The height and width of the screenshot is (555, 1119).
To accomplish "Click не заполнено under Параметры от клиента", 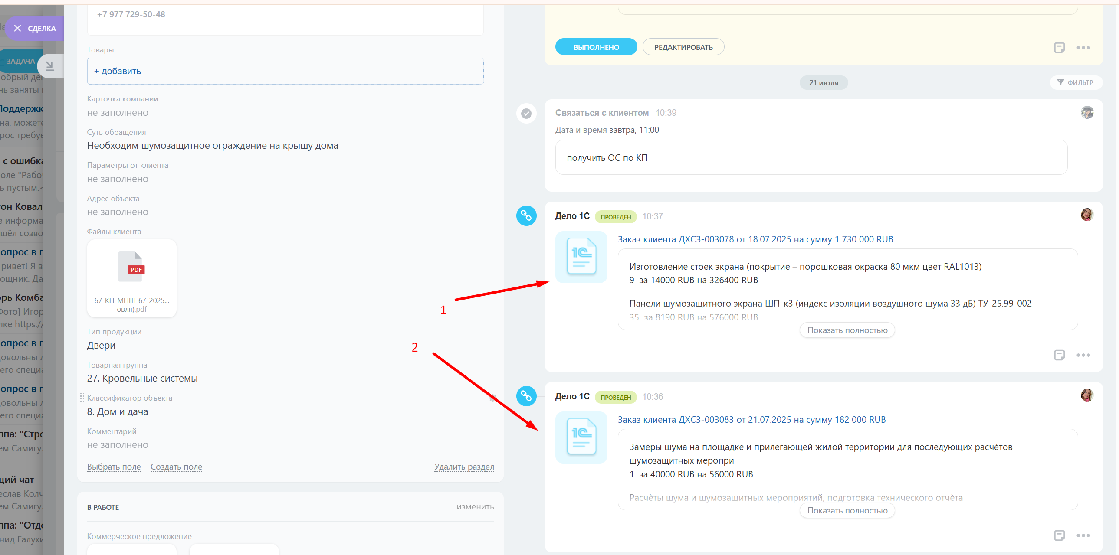I will click(x=117, y=179).
